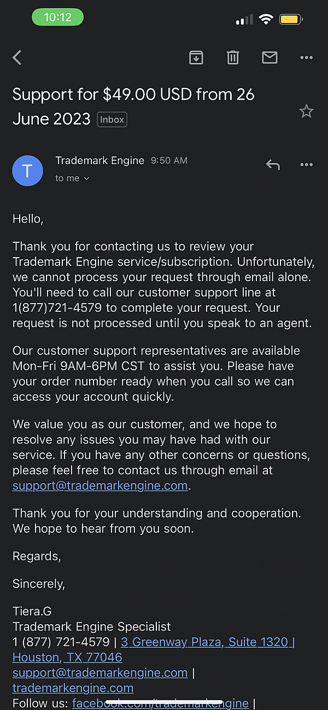Viewport: 328px width, 710px height.
Task: Tap the Inbox label tag
Action: tap(112, 119)
